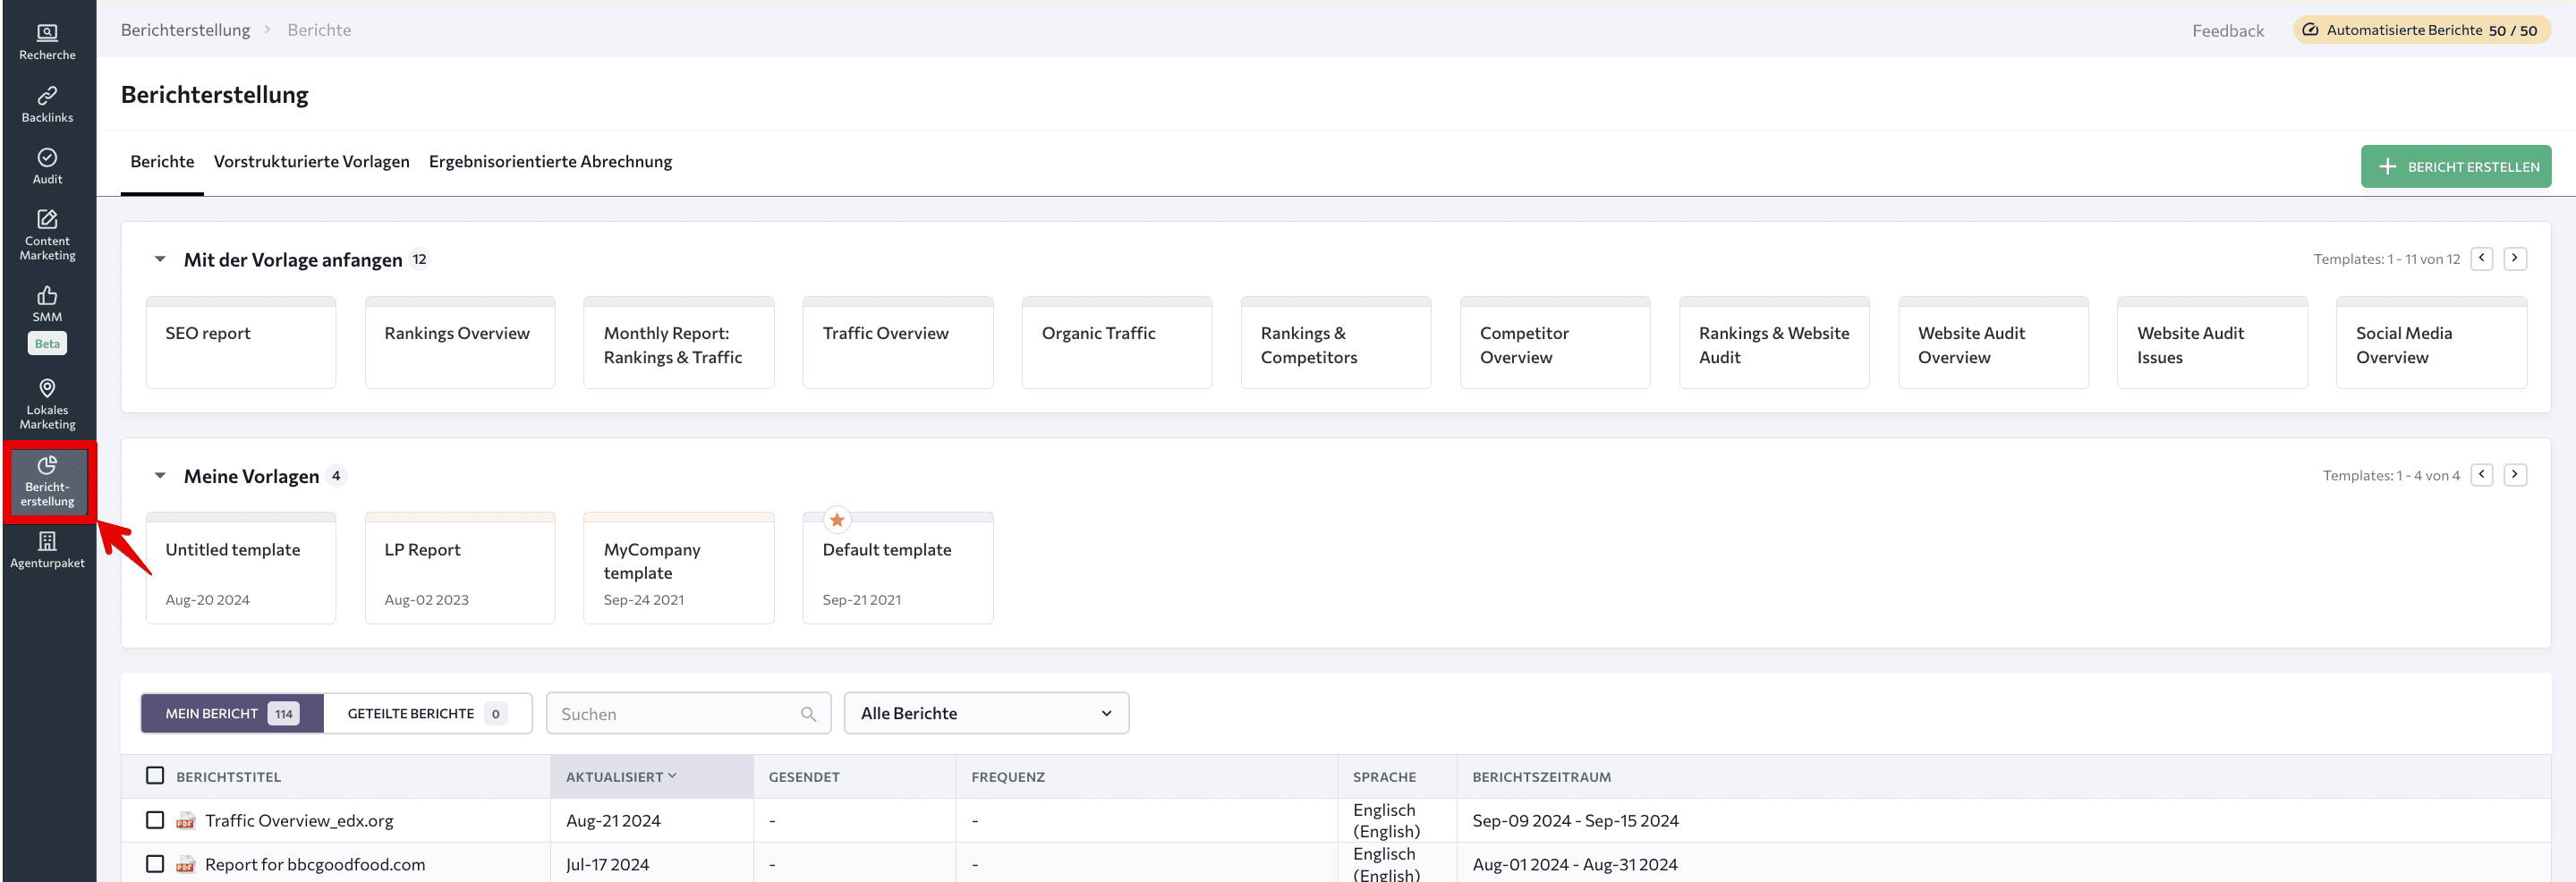Select the Social Media Overview template
This screenshot has width=2576, height=882.
2431,342
